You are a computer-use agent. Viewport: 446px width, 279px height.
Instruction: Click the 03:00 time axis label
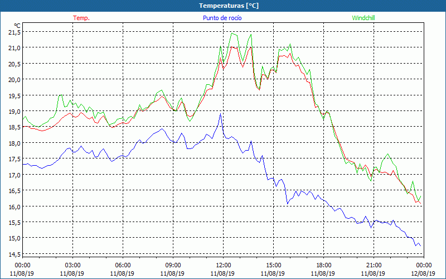72,266
